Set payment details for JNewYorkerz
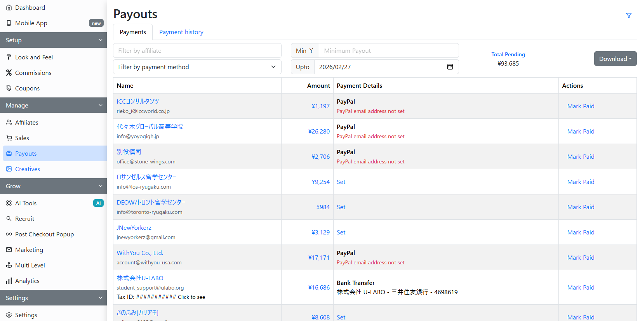The width and height of the screenshot is (640, 321). [x=341, y=233]
